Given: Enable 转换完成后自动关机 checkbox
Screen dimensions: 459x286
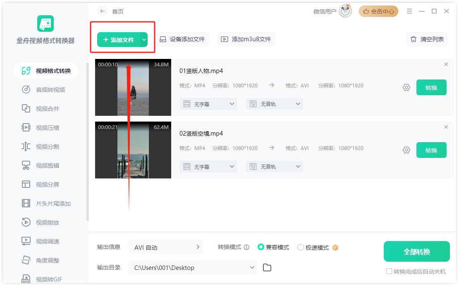Looking at the screenshot, I should pos(389,271).
